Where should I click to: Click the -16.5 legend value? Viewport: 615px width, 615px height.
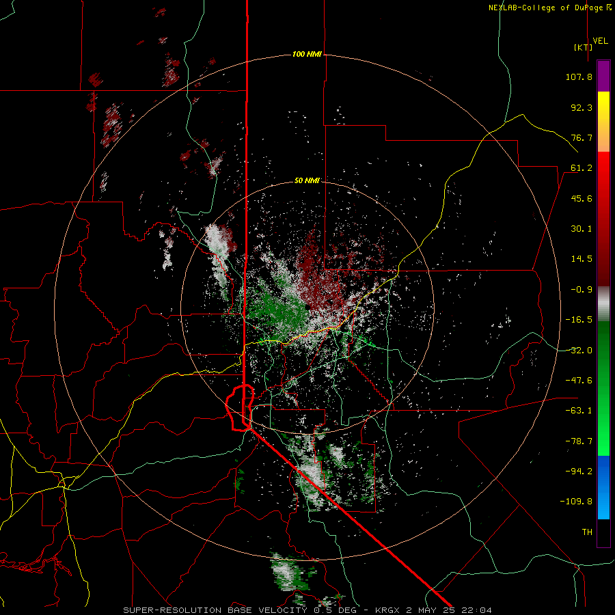579,320
